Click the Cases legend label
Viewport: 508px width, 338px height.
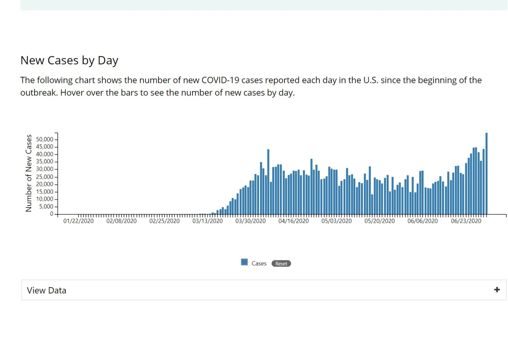click(x=259, y=264)
